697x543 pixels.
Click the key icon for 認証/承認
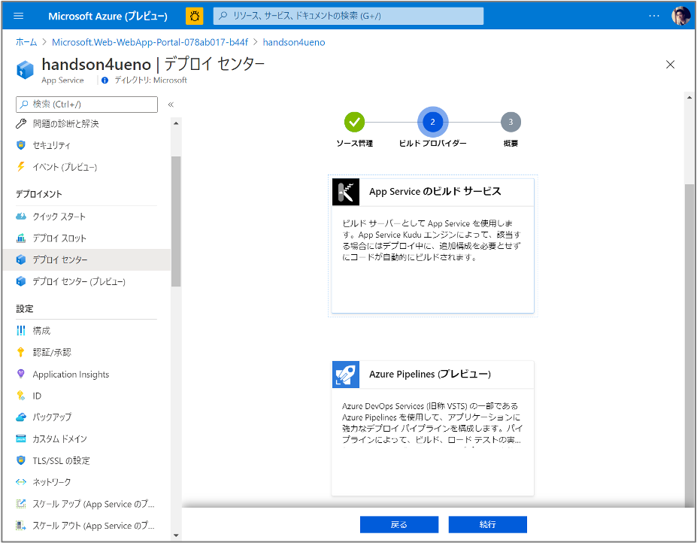click(21, 352)
